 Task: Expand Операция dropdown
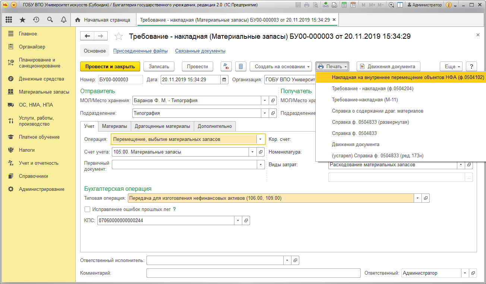261,139
